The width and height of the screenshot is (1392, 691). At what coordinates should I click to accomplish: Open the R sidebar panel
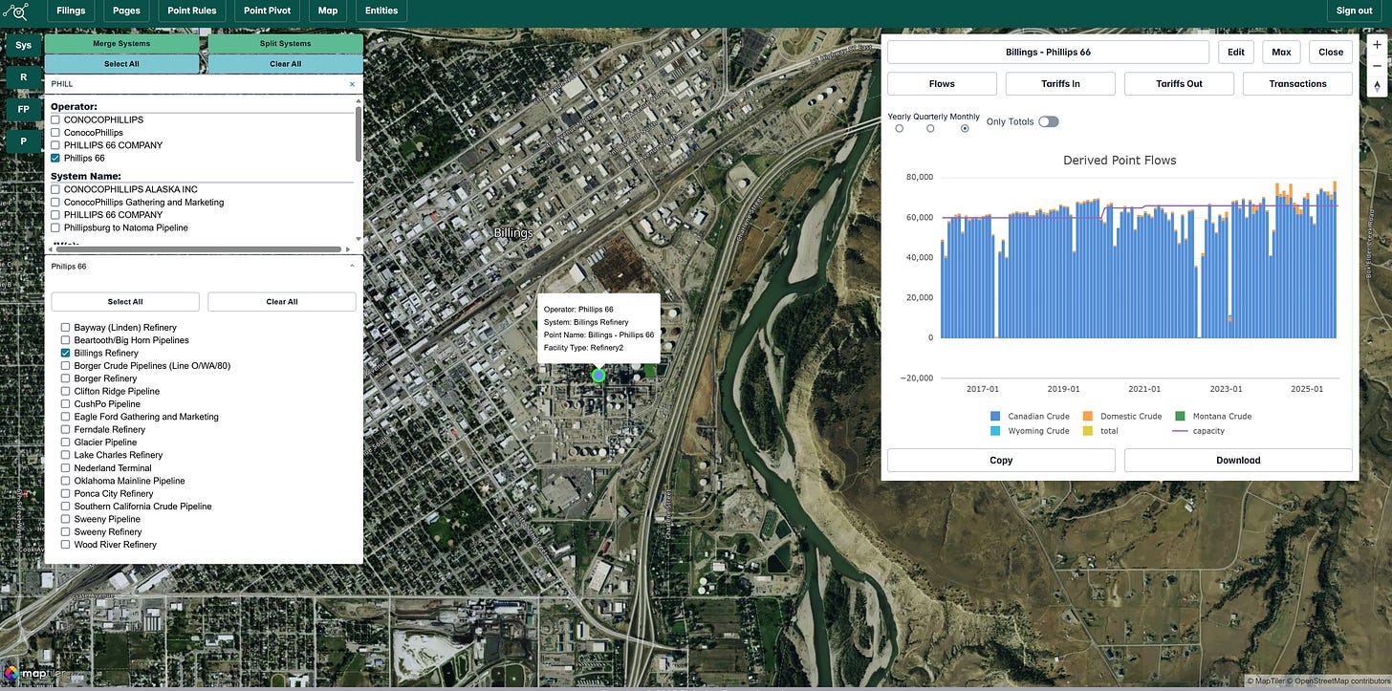23,77
